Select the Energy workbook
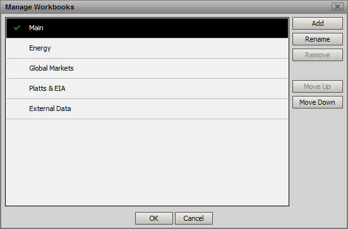Image resolution: width=348 pixels, height=229 pixels. [147, 48]
